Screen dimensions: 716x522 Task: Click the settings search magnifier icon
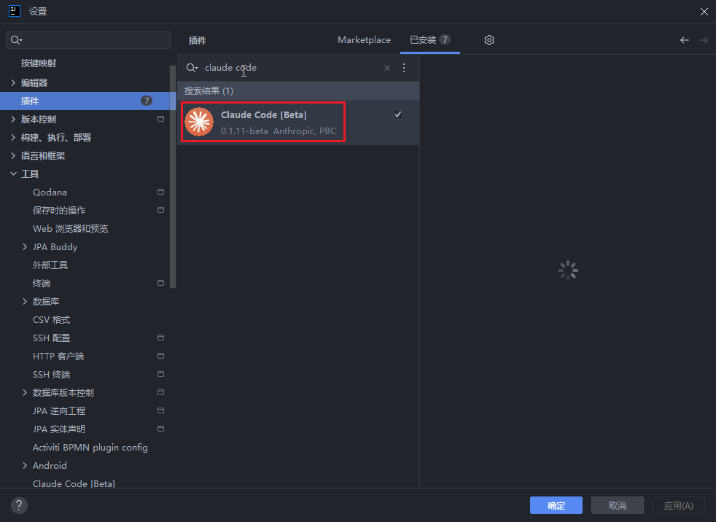[x=17, y=40]
